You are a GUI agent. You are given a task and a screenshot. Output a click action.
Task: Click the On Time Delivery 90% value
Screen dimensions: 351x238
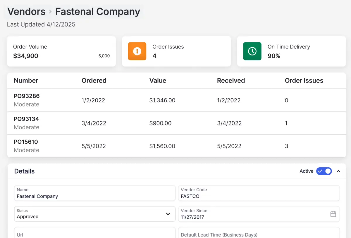274,56
